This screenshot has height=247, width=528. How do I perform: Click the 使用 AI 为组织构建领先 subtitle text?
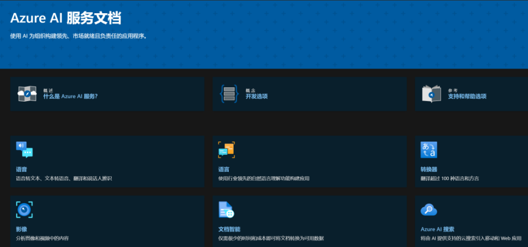tap(79, 36)
